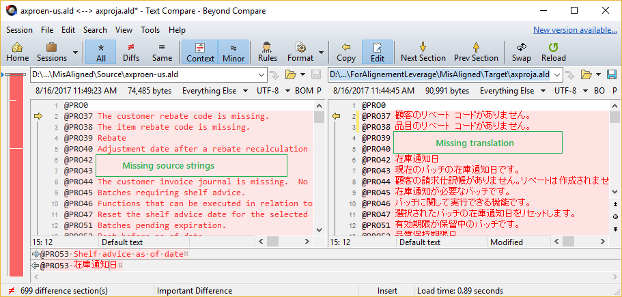The width and height of the screenshot is (622, 297).
Task: Open right Everything Else format dropdown
Action: pos(513,91)
